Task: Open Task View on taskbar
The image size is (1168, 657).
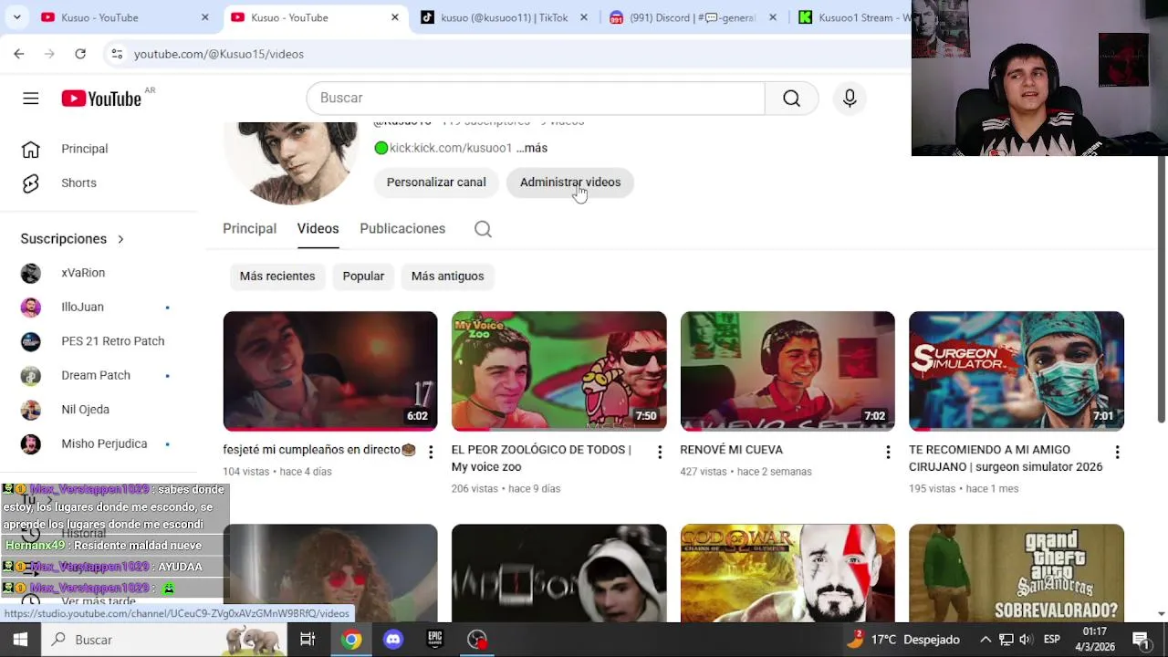Action: 308,640
